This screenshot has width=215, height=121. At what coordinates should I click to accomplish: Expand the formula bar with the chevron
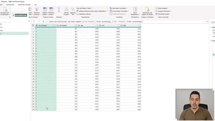click(207, 22)
